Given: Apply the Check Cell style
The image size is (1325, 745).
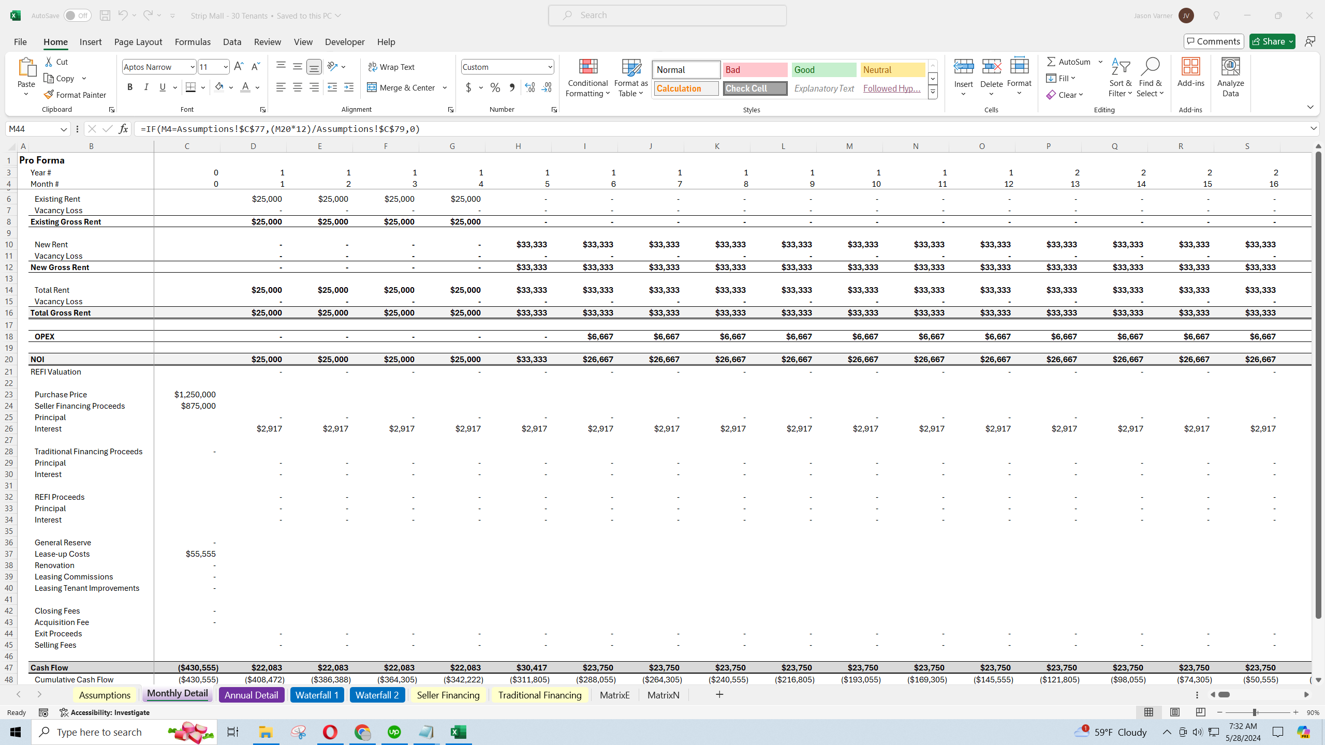Looking at the screenshot, I should (755, 88).
